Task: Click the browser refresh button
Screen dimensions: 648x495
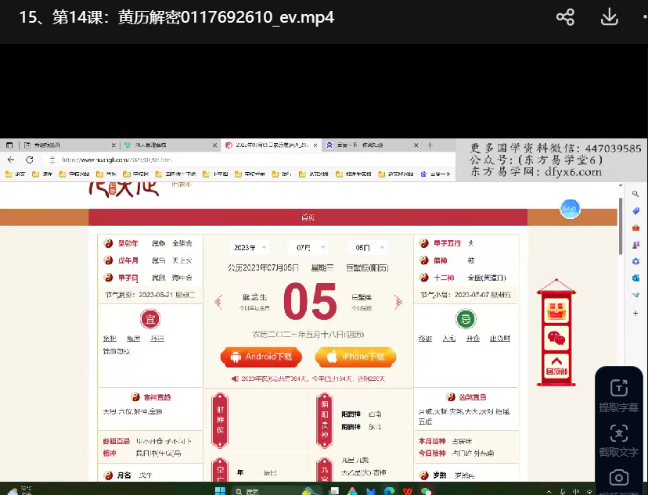Action: tap(45, 160)
